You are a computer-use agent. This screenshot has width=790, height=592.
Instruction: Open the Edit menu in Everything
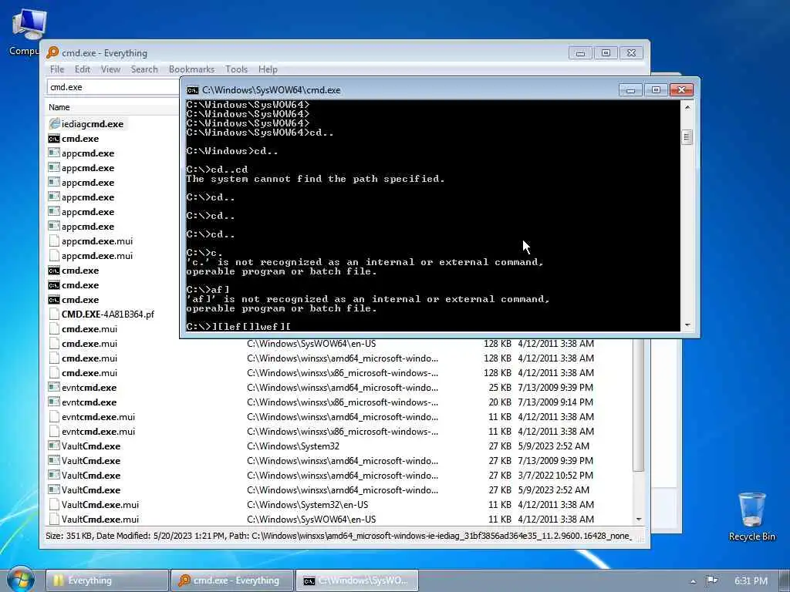(x=82, y=69)
